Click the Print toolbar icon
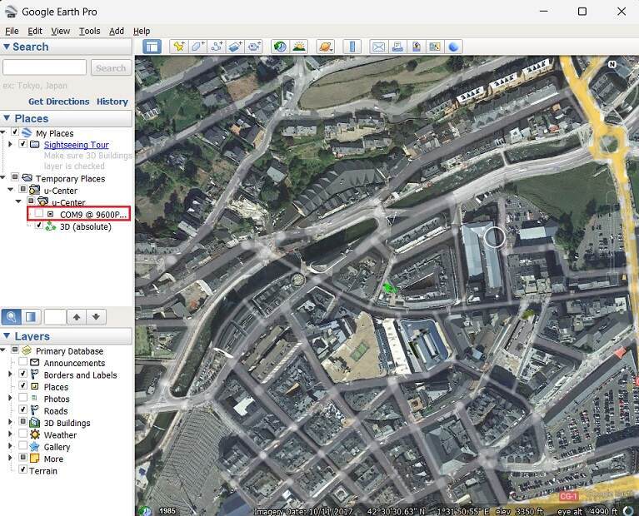 (397, 47)
